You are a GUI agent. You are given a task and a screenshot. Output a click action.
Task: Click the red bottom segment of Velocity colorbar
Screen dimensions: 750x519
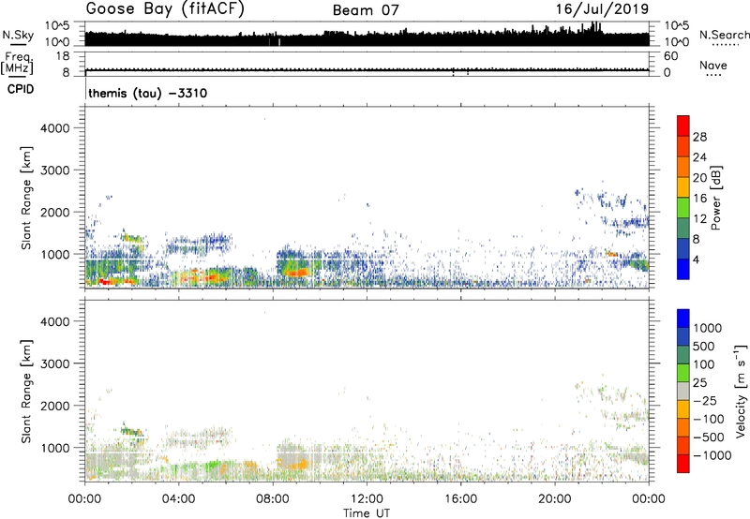683,464
